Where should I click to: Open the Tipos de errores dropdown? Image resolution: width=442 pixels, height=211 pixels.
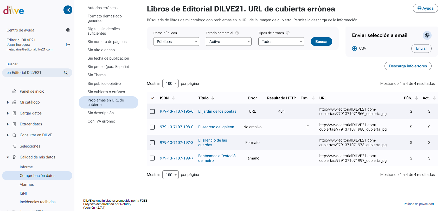pyautogui.click(x=281, y=42)
